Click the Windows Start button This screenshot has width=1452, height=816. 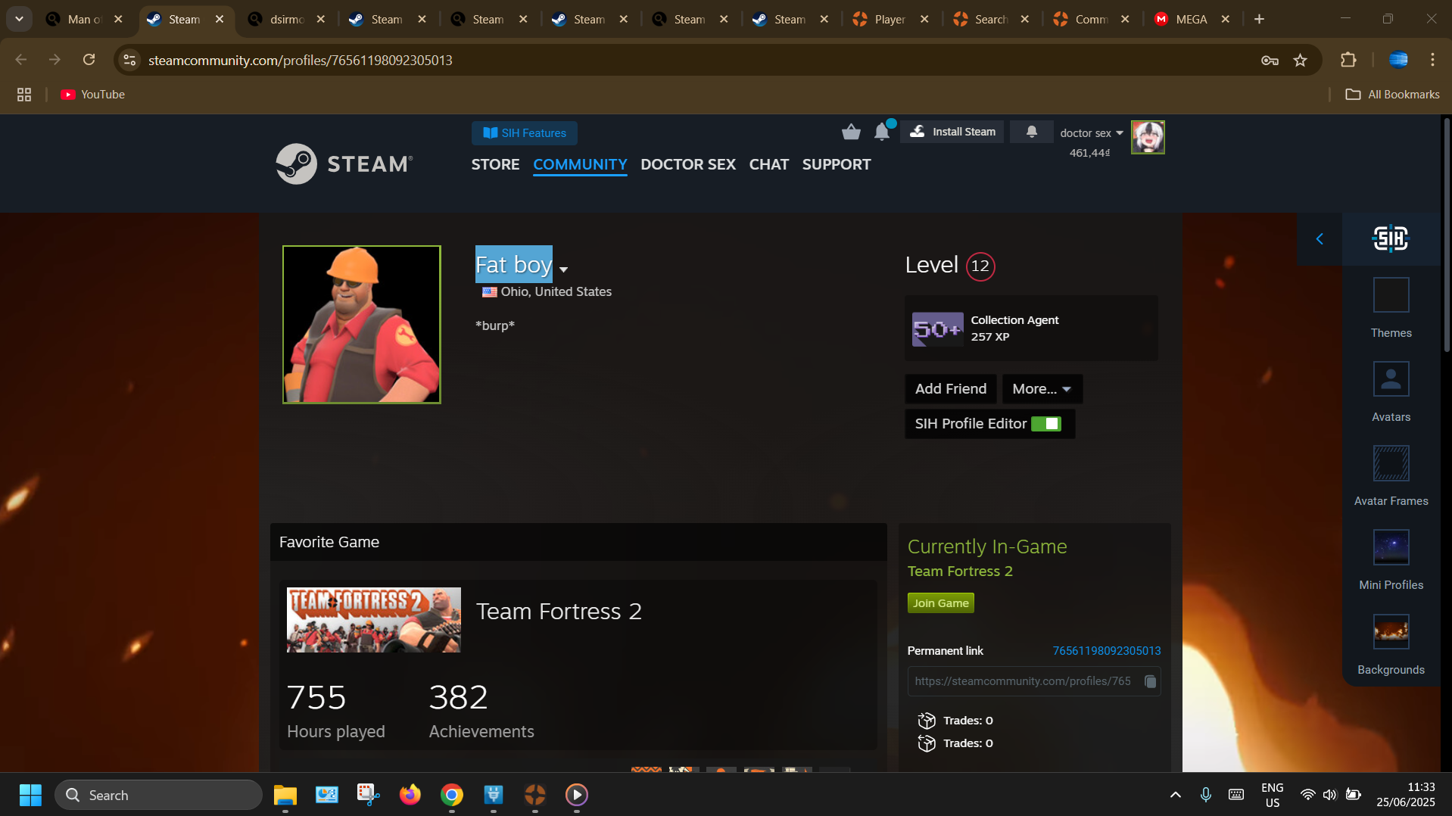(30, 795)
